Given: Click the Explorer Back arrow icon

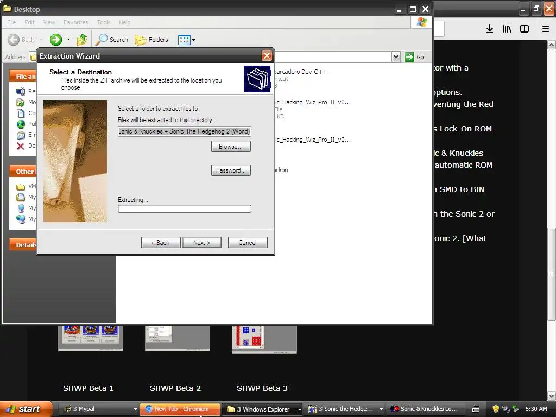Looking at the screenshot, I should point(14,39).
